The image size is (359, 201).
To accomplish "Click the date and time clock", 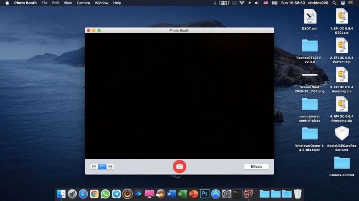I will [x=293, y=3].
